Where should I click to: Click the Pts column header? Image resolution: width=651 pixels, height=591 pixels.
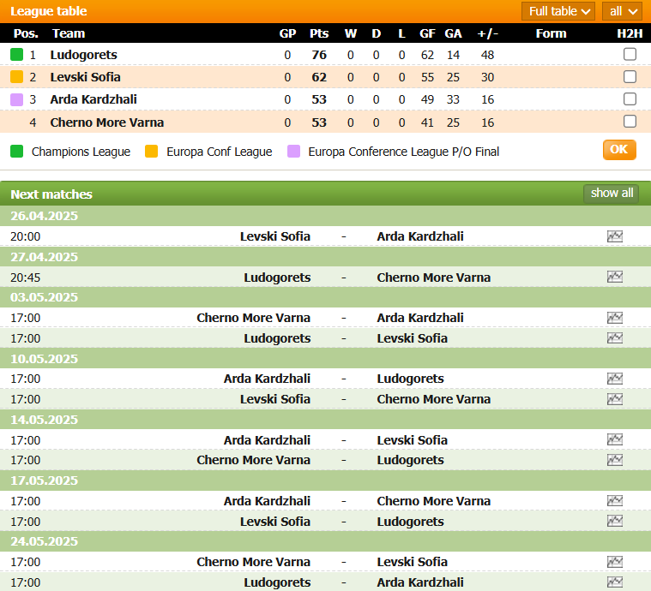click(x=319, y=33)
